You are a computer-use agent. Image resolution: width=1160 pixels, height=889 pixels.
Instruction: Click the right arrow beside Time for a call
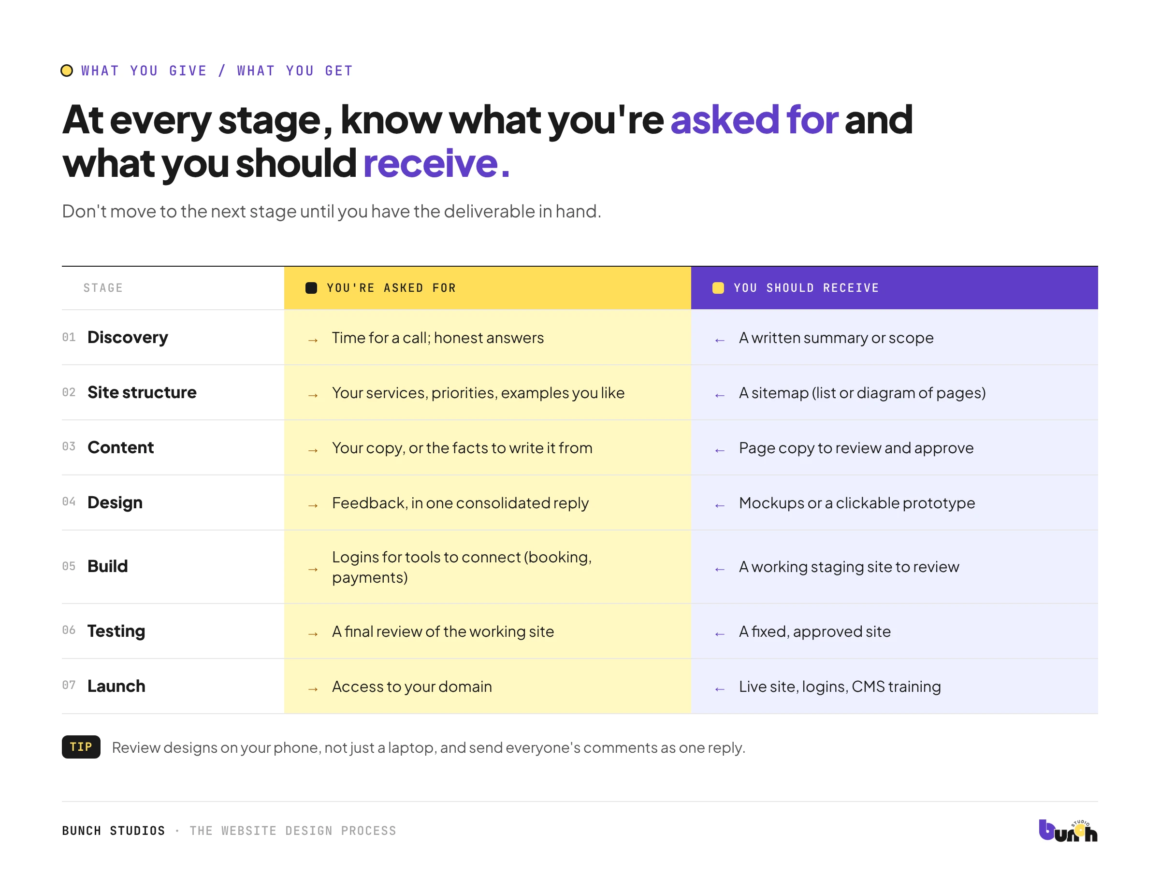313,340
